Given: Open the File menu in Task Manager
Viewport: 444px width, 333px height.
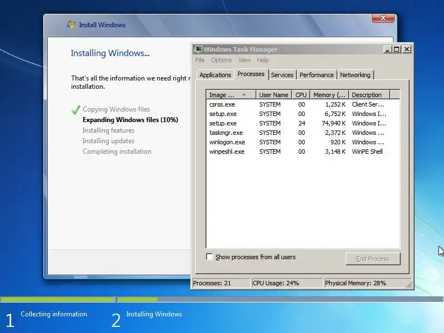Looking at the screenshot, I should pyautogui.click(x=200, y=60).
